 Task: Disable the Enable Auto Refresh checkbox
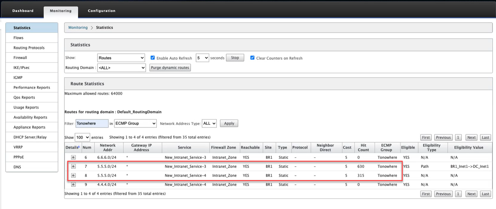[x=153, y=58]
